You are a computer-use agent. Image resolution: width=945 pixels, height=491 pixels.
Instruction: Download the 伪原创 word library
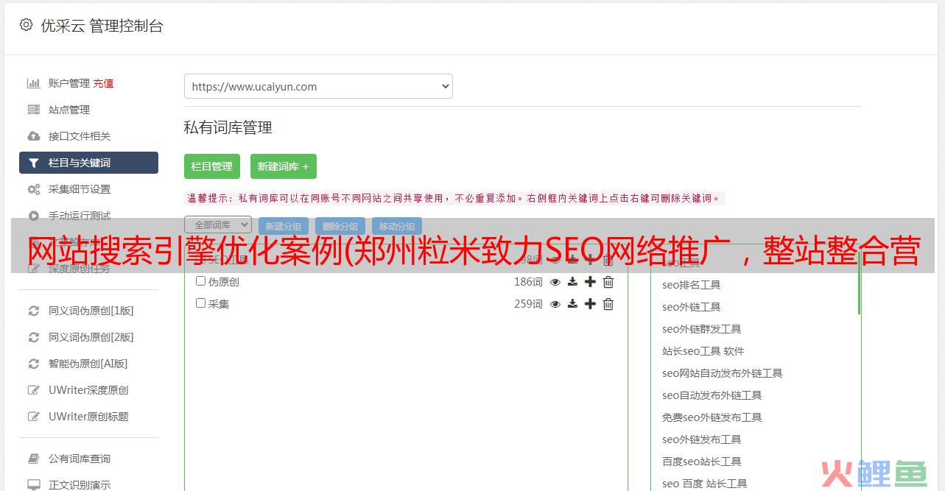[572, 282]
